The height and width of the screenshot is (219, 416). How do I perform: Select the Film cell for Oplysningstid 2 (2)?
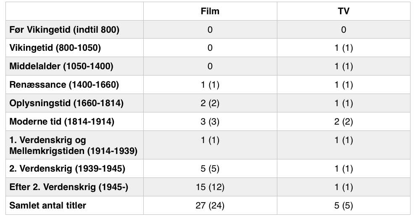pyautogui.click(x=210, y=103)
